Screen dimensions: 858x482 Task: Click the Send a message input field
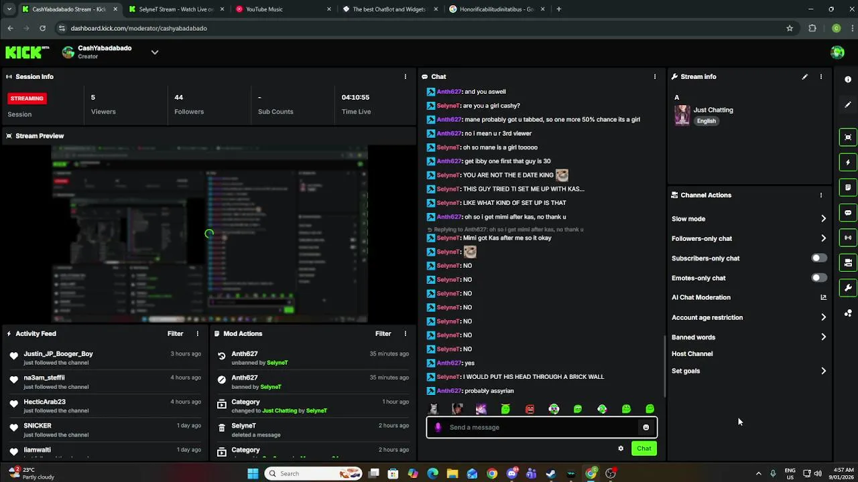coord(542,427)
